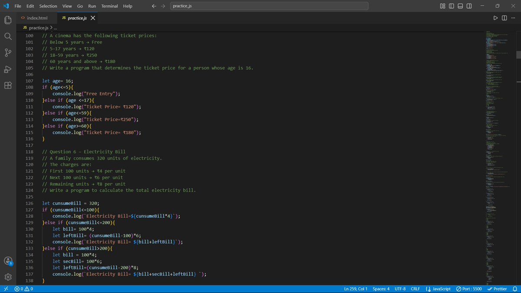
Task: Click the practice_js command center search box
Action: coord(269,6)
